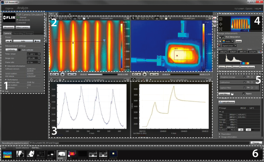Toggle the Bypass filters checkbox
The width and height of the screenshot is (264, 162).
coord(244,94)
